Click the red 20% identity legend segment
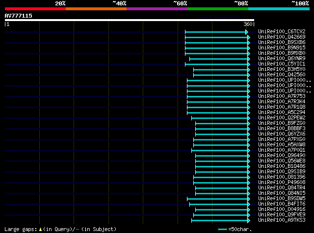 tap(35, 9)
